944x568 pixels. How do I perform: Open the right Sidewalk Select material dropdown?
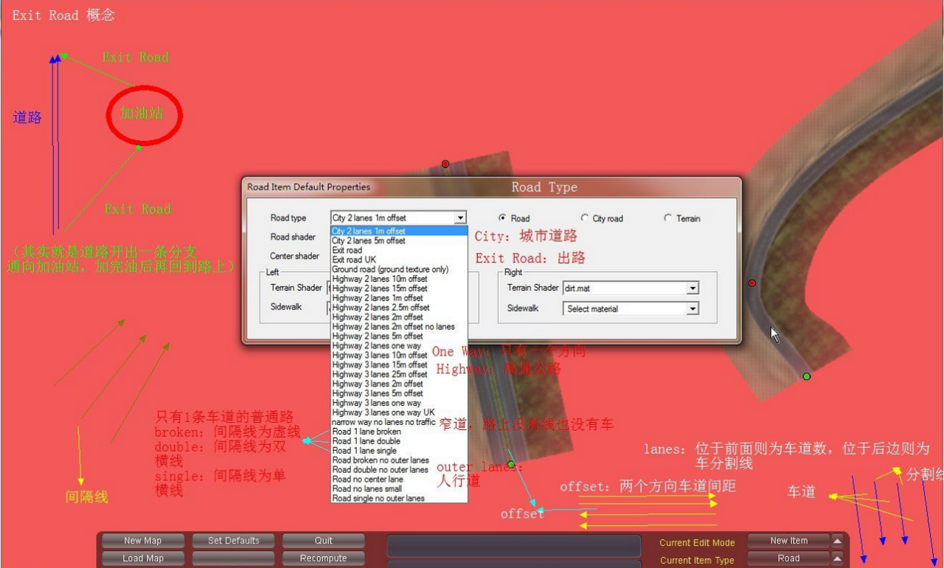coord(693,309)
